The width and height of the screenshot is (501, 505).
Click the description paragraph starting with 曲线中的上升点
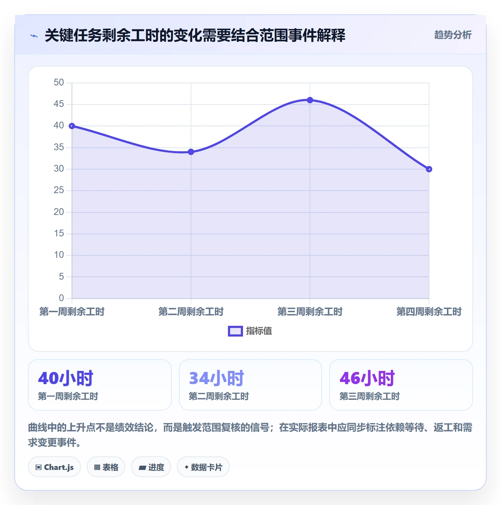click(250, 435)
